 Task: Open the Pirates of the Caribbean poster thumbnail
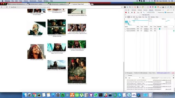(77, 70)
